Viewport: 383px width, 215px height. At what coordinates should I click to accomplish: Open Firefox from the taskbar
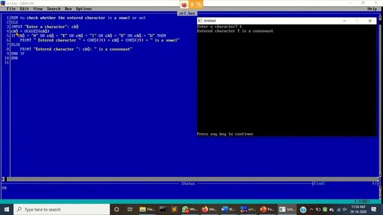click(209, 210)
